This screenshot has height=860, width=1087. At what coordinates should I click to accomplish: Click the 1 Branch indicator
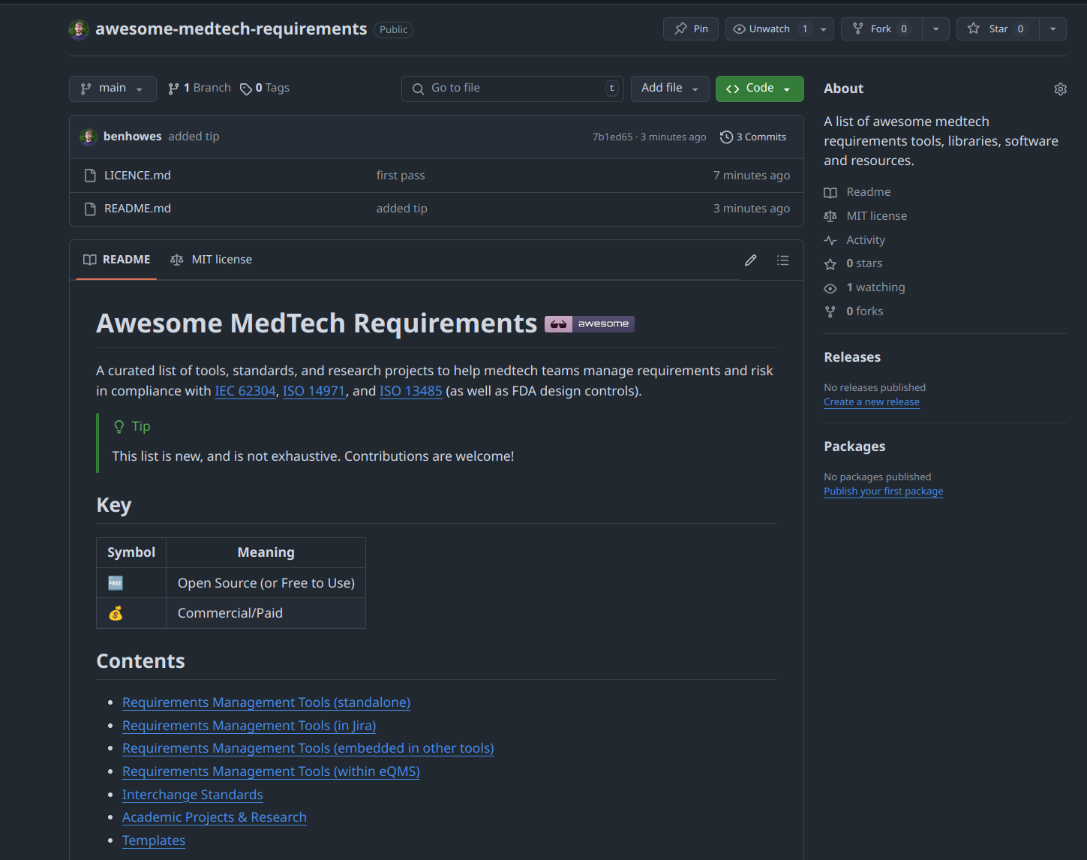point(200,89)
